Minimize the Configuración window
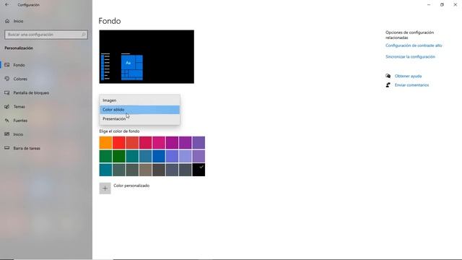The width and height of the screenshot is (462, 260). click(x=429, y=5)
